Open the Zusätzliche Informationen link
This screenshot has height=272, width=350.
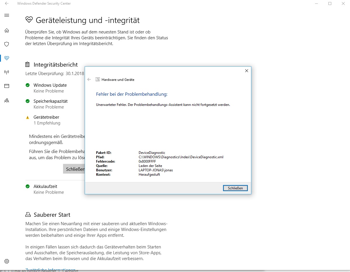pos(51,270)
